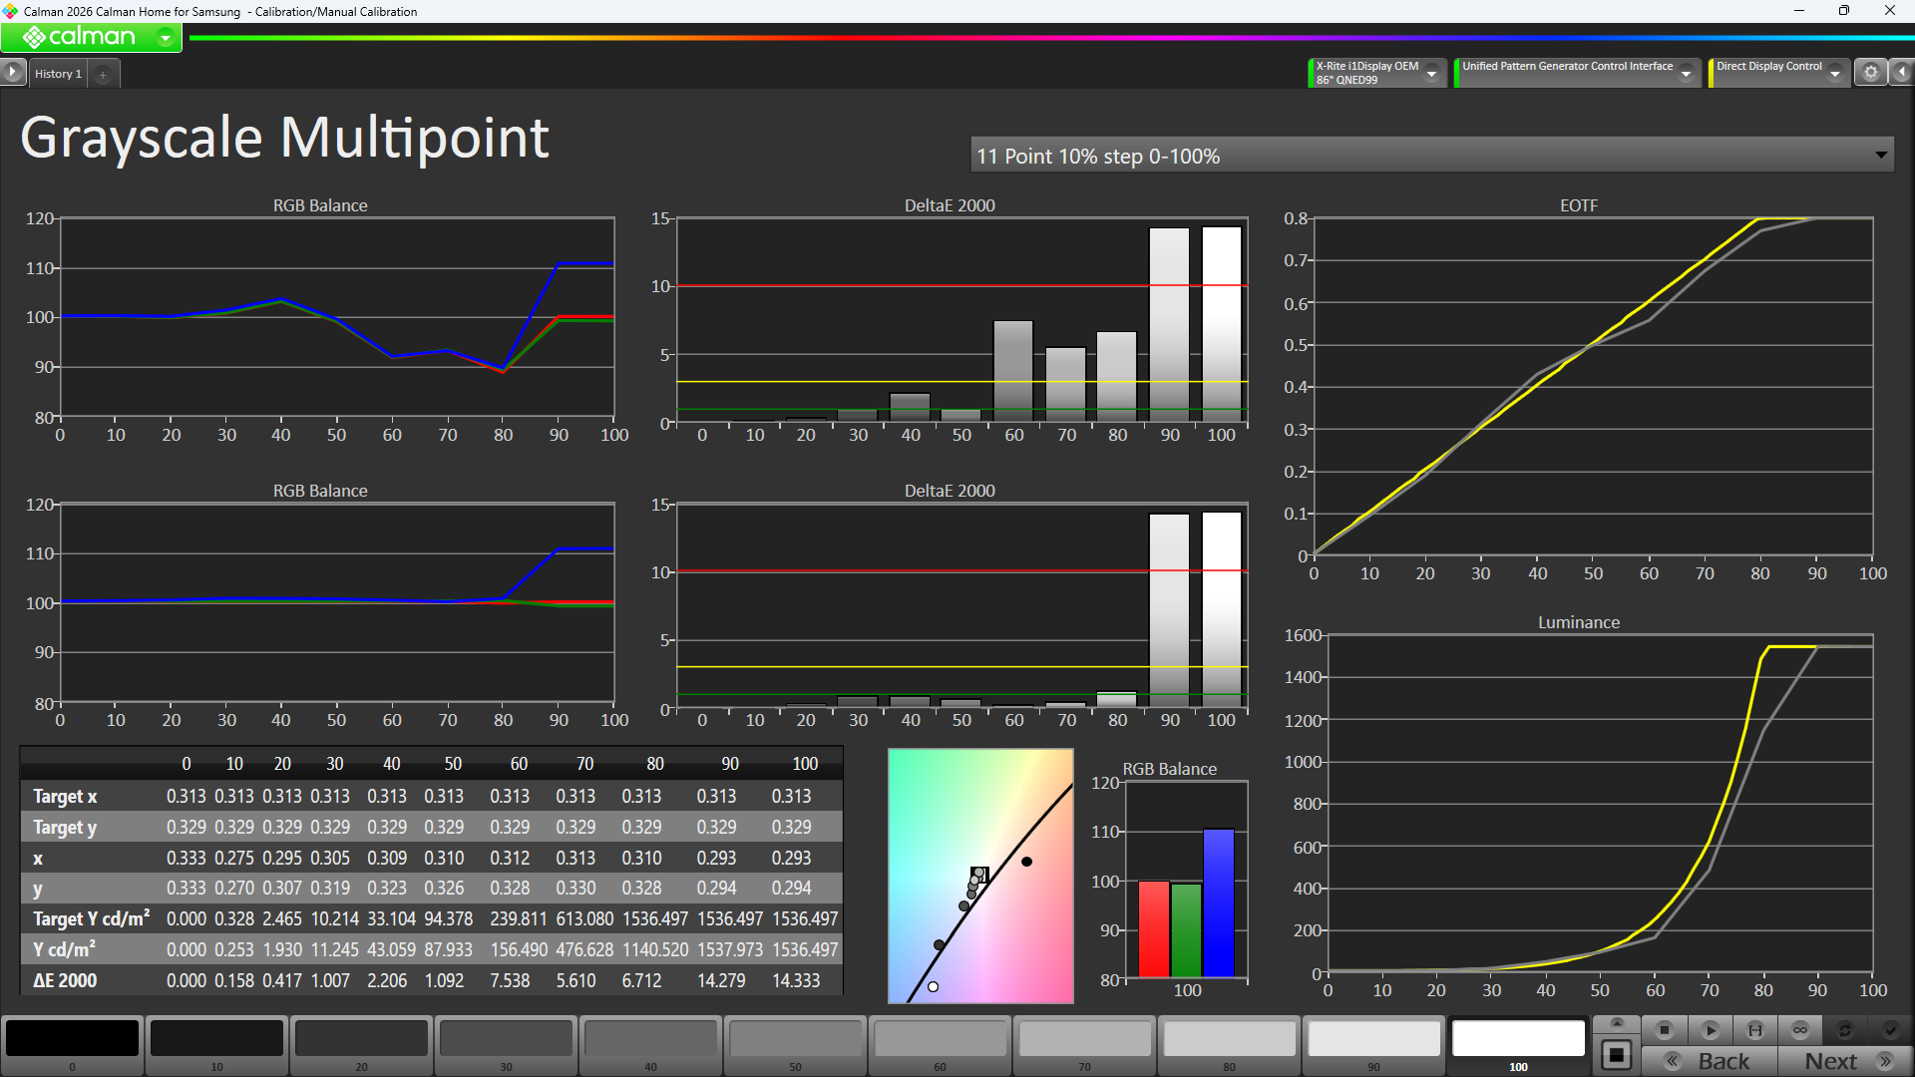1915x1077 pixels.
Task: Click the play arrow beside History tab
Action: [x=12, y=73]
